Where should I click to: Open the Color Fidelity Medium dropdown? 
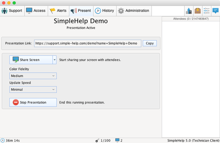(x=33, y=76)
